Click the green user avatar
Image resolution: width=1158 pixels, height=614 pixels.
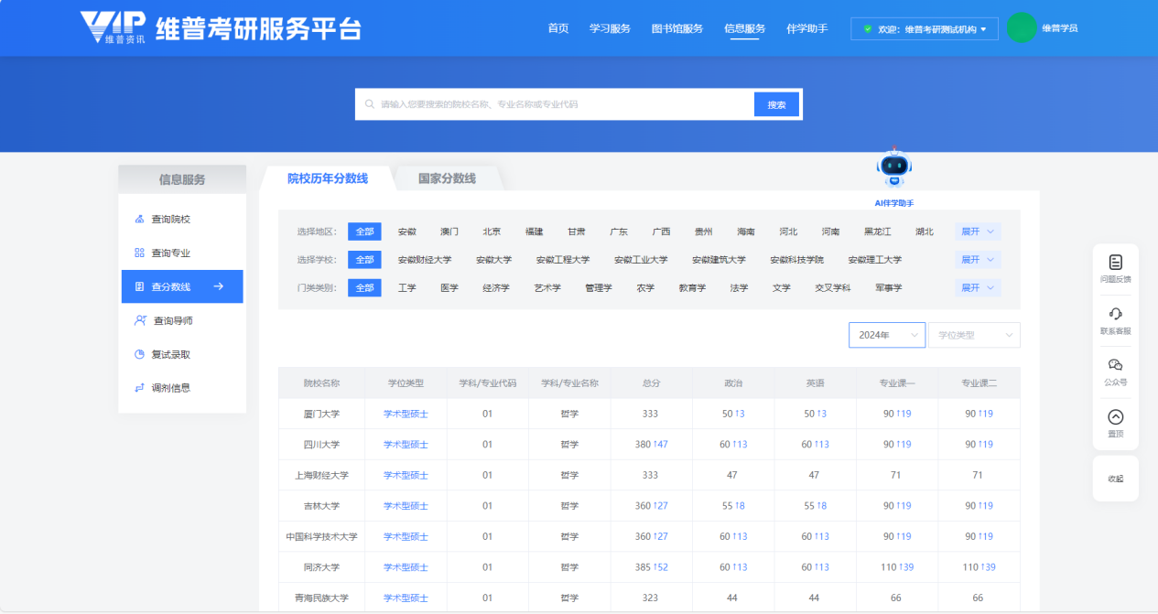click(1021, 27)
